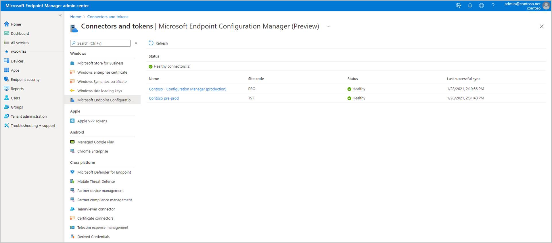Viewport: 552px width, 243px height.
Task: Click the Search (Ctrl+/) field
Action: tap(100, 43)
